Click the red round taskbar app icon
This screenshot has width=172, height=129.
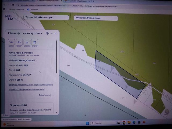(144, 122)
